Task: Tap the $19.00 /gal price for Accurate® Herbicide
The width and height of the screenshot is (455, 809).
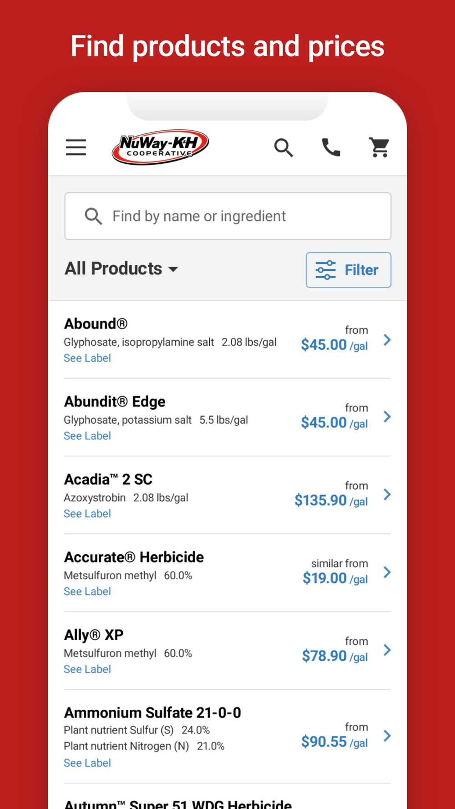Action: 335,578
